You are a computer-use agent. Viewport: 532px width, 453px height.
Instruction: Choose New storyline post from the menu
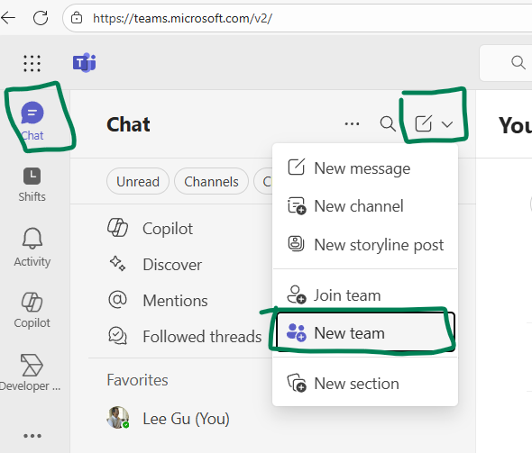coord(365,245)
